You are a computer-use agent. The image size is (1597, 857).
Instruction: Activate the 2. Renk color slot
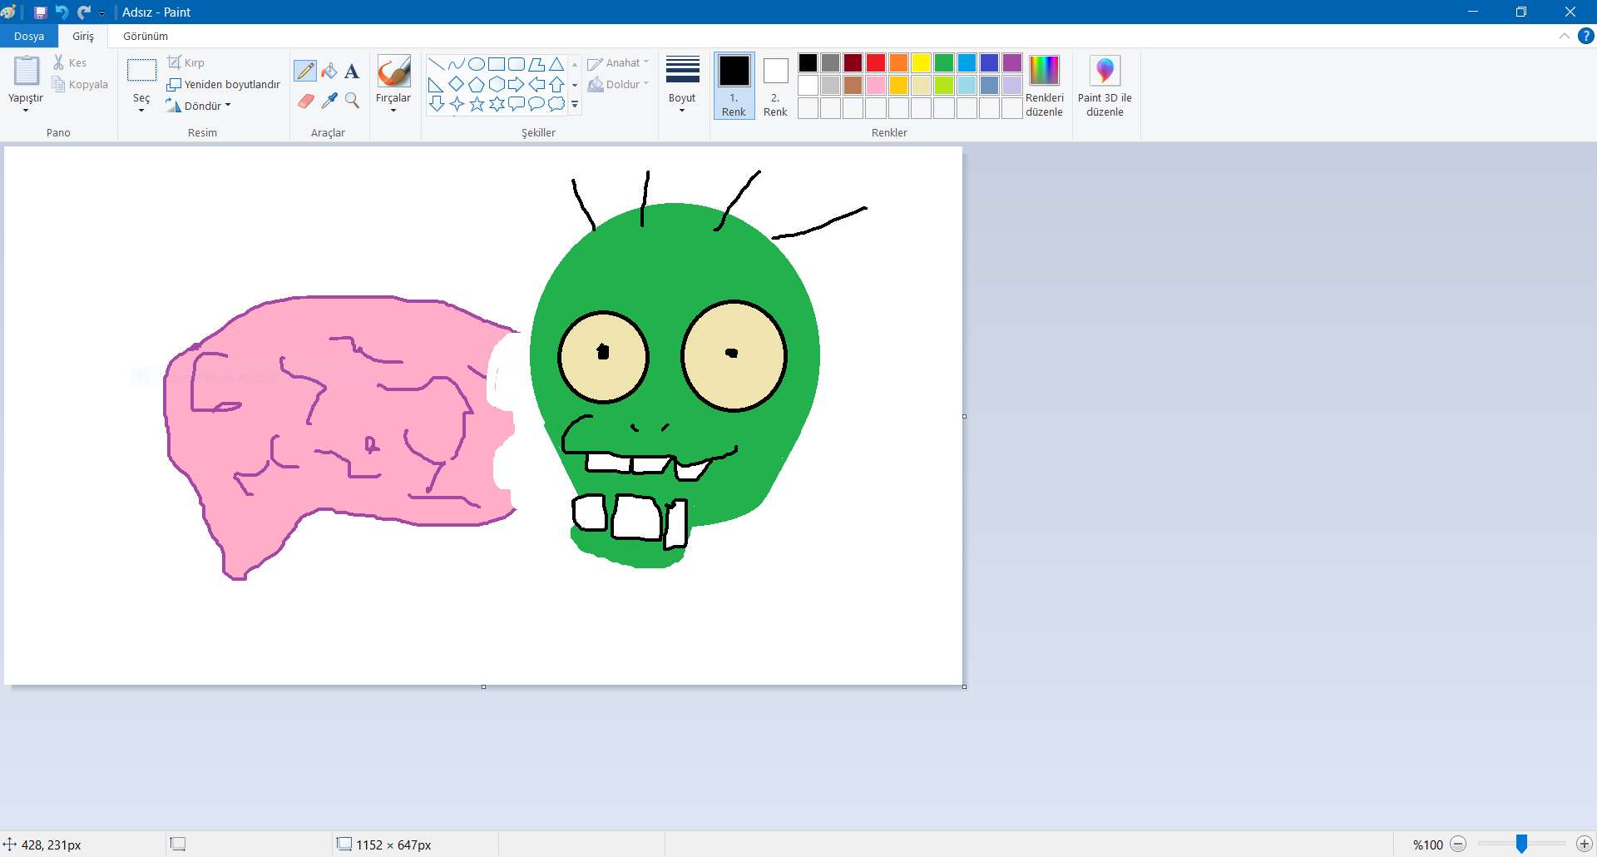tap(775, 85)
